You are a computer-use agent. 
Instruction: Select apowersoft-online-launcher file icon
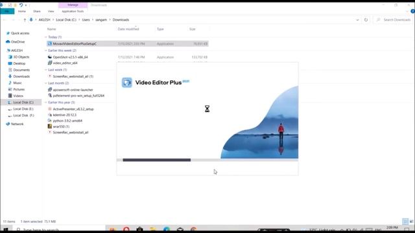click(x=50, y=89)
